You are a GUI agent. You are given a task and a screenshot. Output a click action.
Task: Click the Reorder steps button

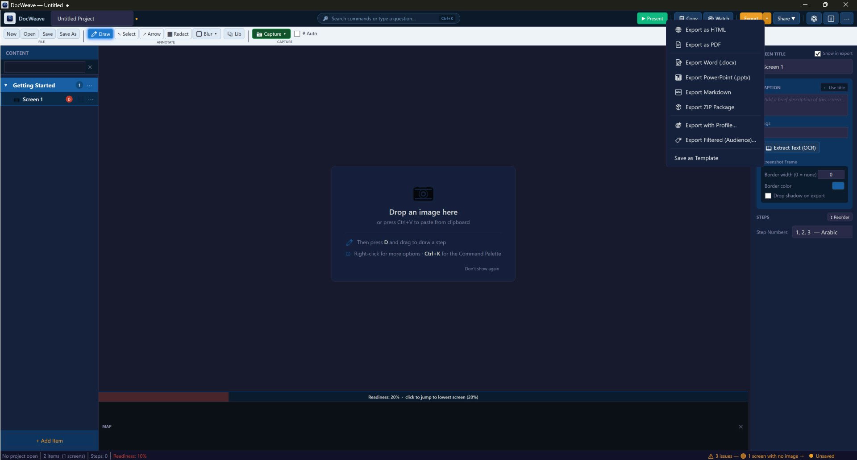[840, 218]
